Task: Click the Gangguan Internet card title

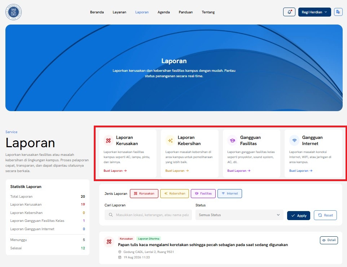Action: point(312,140)
